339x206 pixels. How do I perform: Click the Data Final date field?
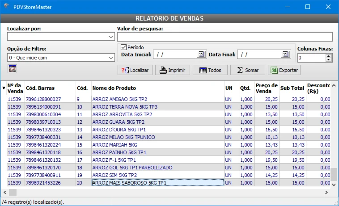[x=259, y=55]
